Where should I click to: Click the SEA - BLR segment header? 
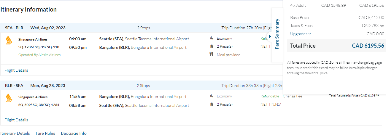pyautogui.click(x=14, y=28)
